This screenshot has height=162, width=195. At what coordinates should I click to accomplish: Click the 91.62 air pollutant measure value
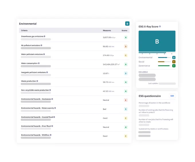106,46
